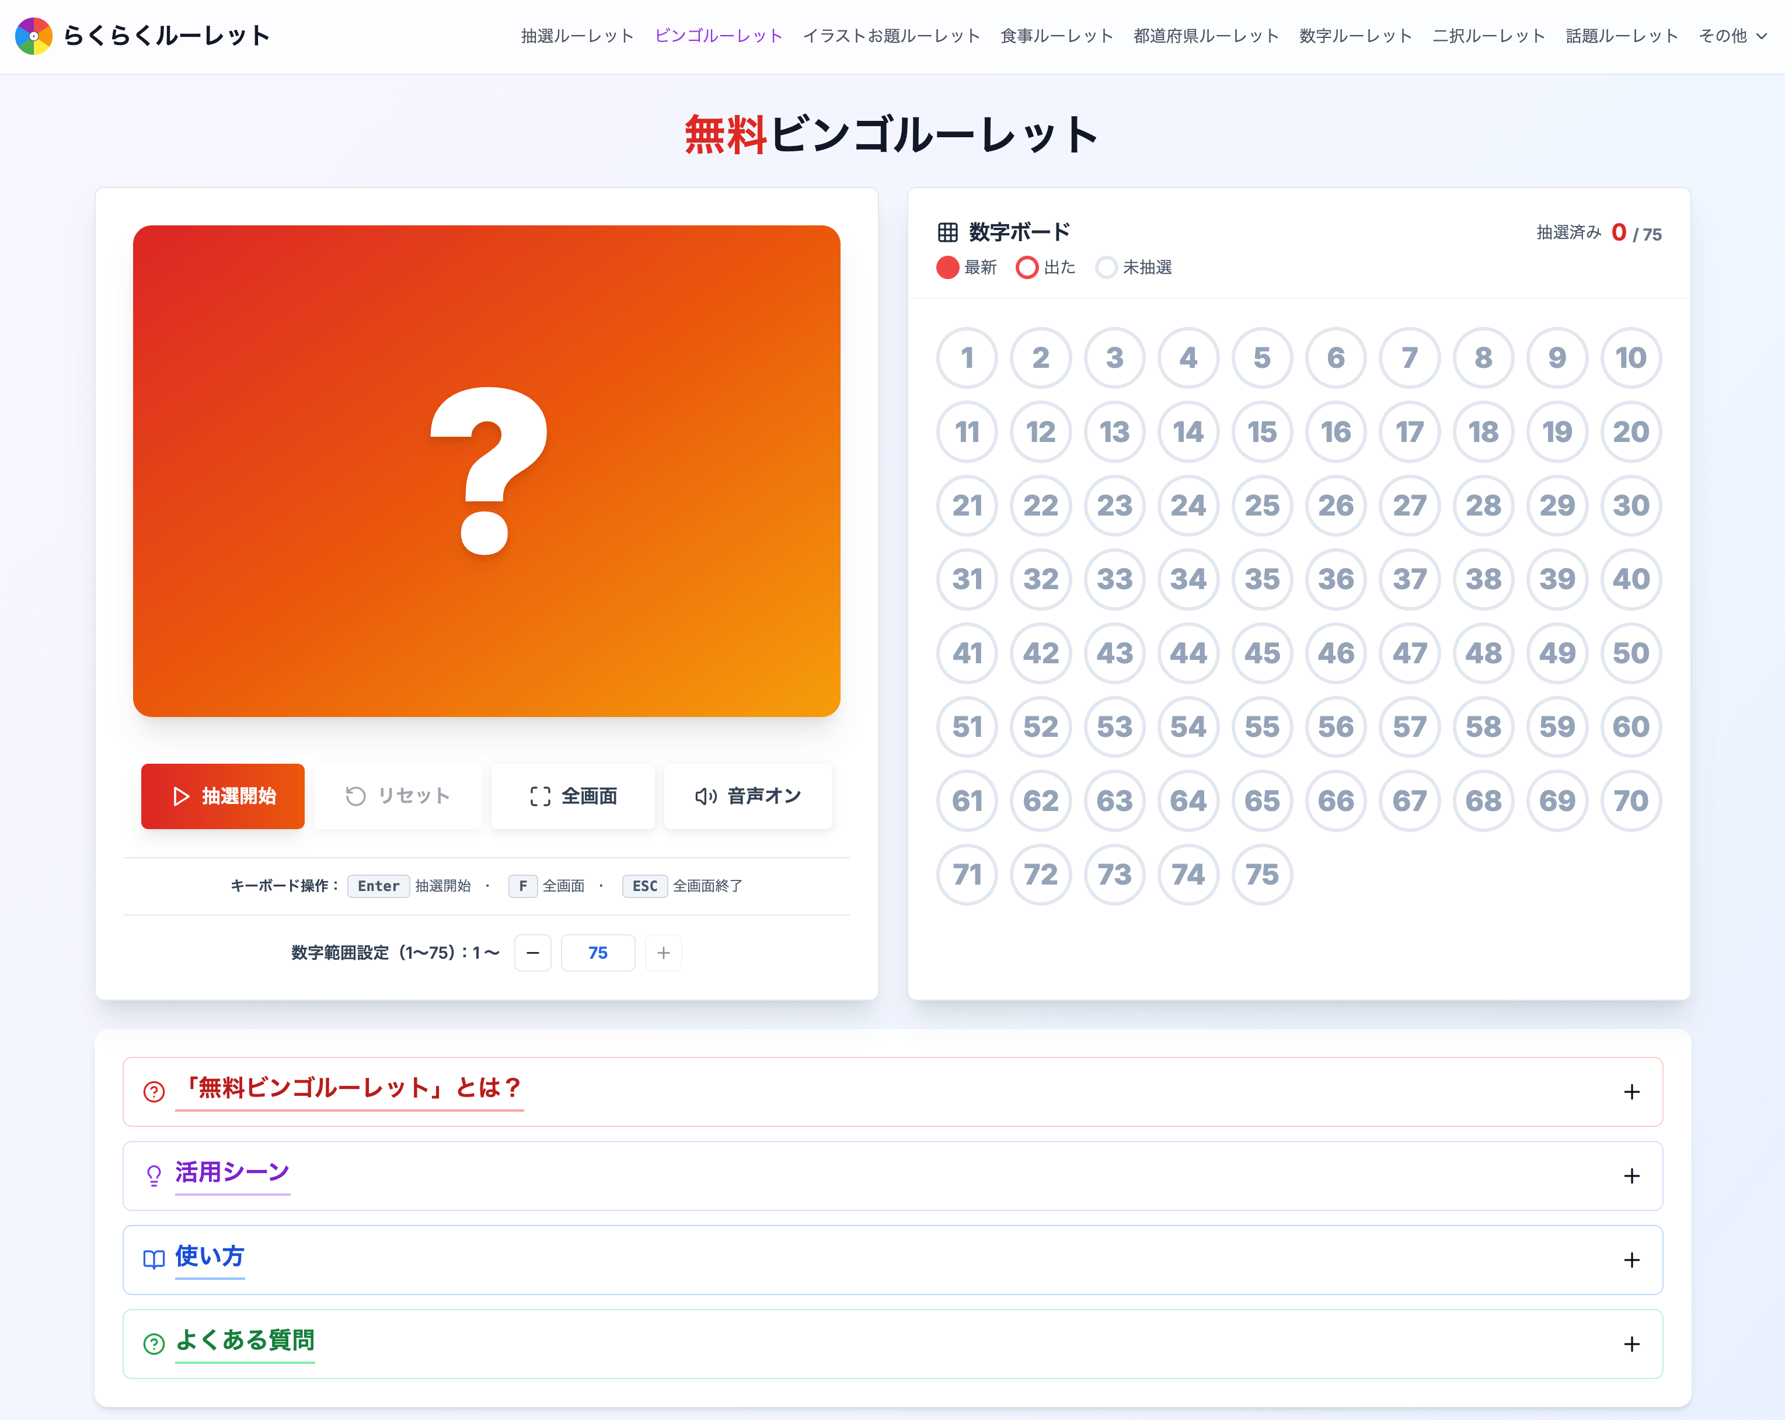
Task: Click the question icon beside 「無料ビンゴルーレット」とは？
Action: [154, 1092]
